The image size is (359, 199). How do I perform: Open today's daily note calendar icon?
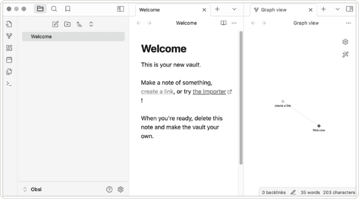[9, 60]
